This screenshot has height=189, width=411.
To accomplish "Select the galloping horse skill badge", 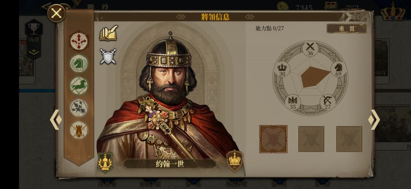I will tap(79, 85).
